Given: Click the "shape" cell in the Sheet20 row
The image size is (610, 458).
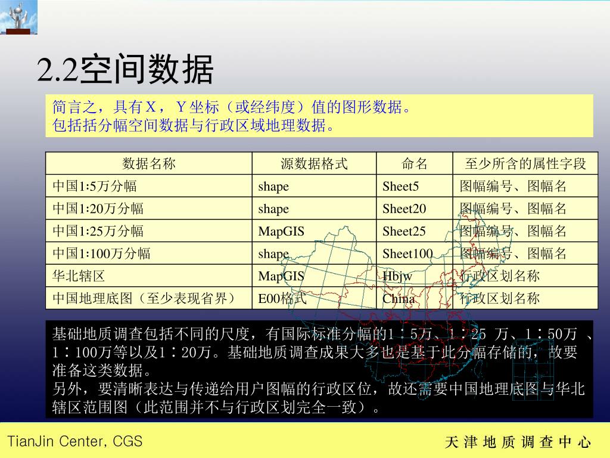Looking at the screenshot, I should 314,208.
